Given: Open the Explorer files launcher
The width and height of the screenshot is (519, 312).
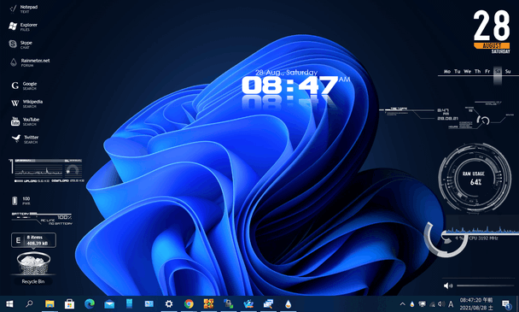Looking at the screenshot, I should point(23,26).
